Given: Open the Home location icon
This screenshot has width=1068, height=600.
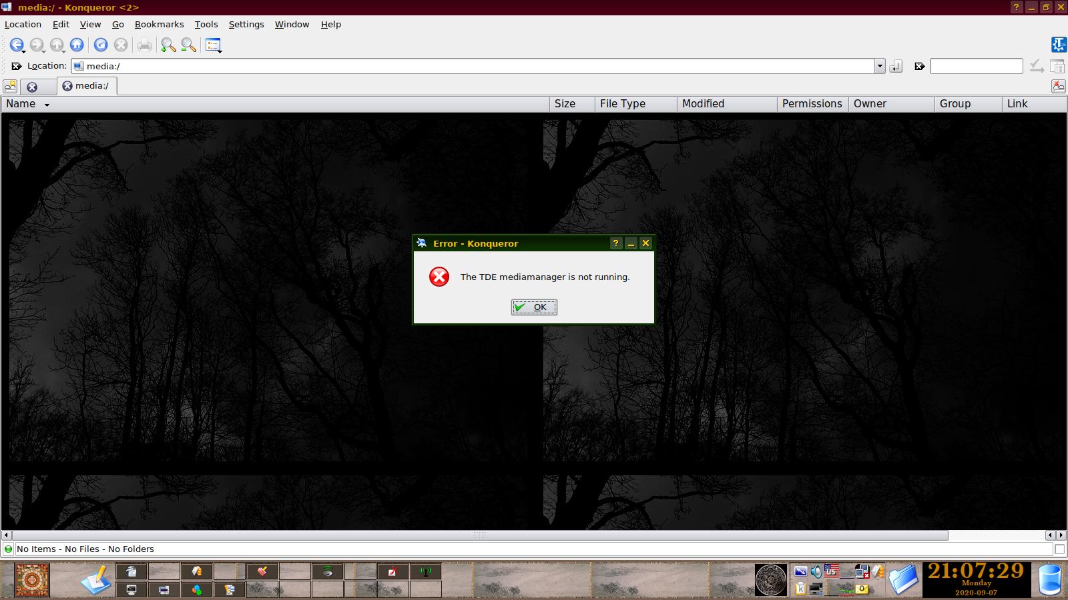Looking at the screenshot, I should (77, 45).
